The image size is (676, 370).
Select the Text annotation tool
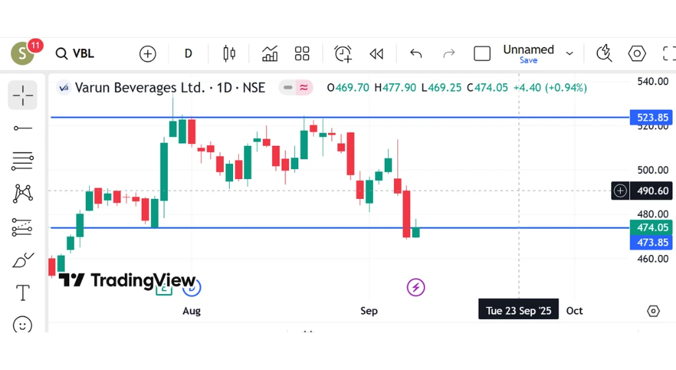tap(22, 292)
